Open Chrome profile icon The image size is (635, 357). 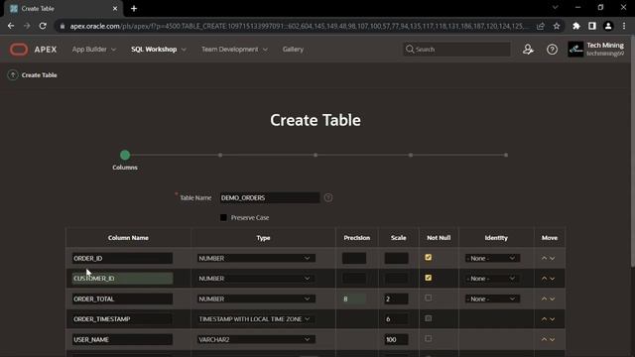(608, 26)
